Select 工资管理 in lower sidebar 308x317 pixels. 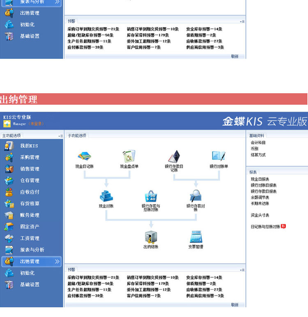[30, 238]
